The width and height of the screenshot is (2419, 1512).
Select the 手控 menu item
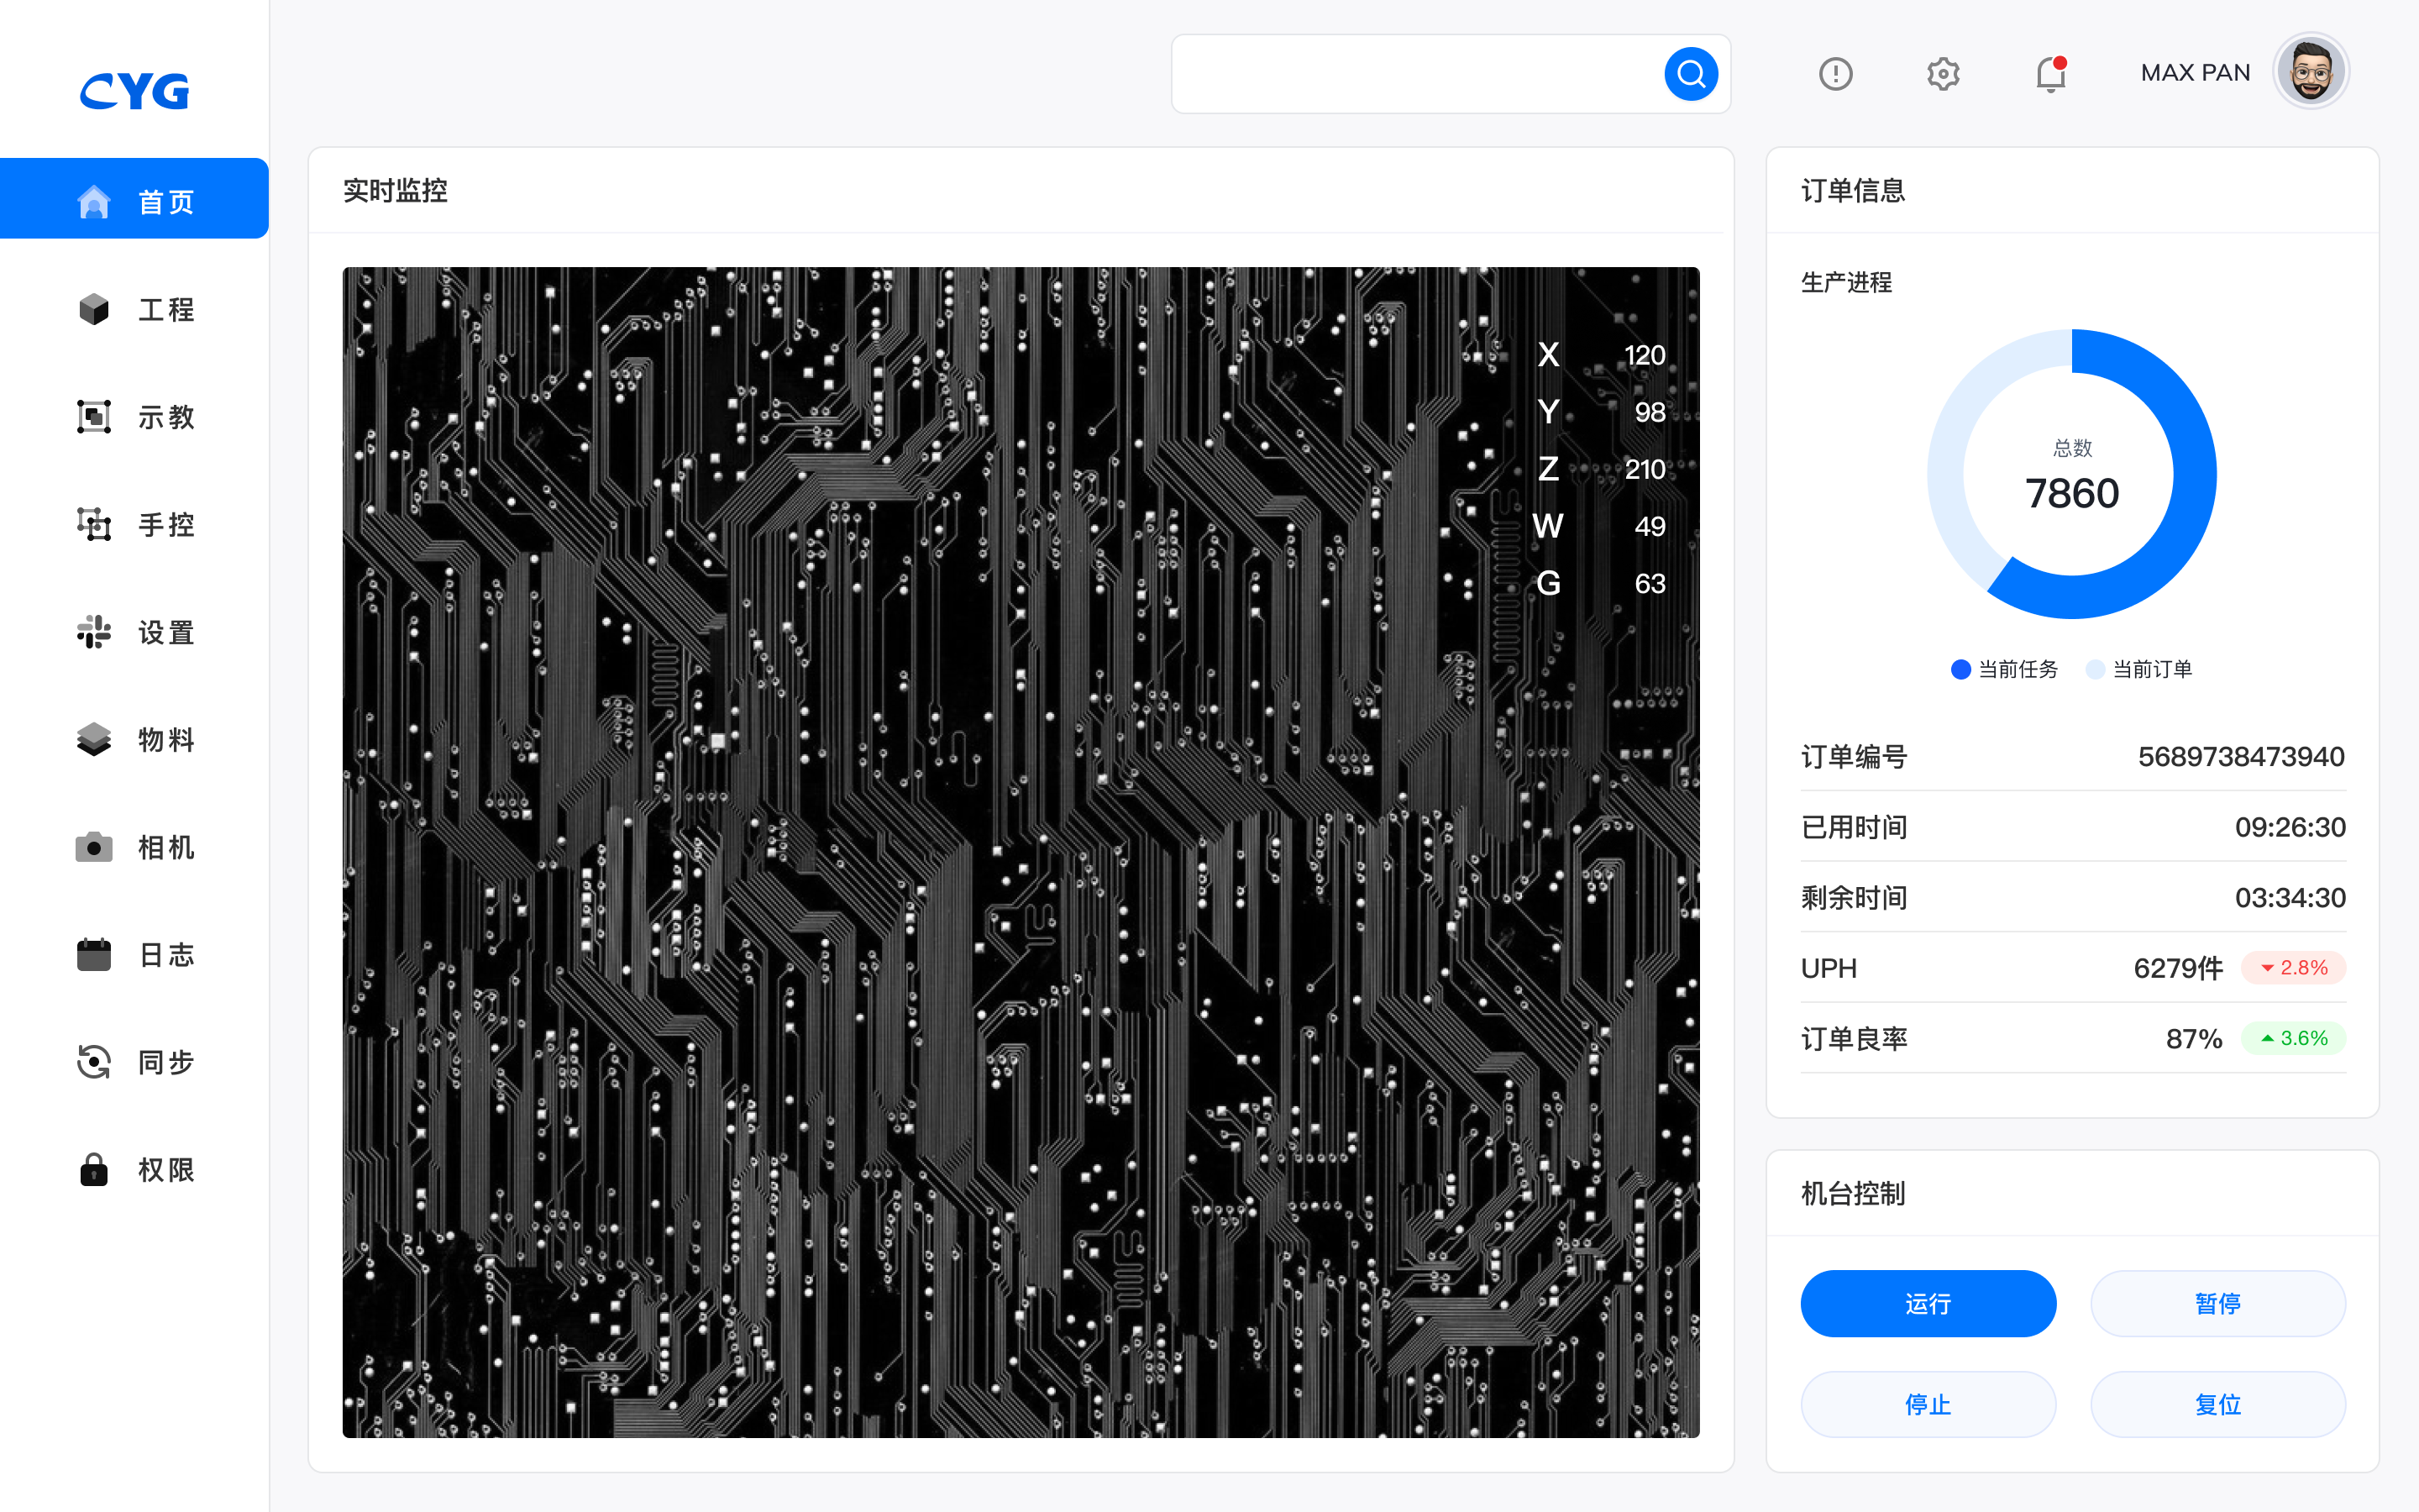pyautogui.click(x=134, y=524)
